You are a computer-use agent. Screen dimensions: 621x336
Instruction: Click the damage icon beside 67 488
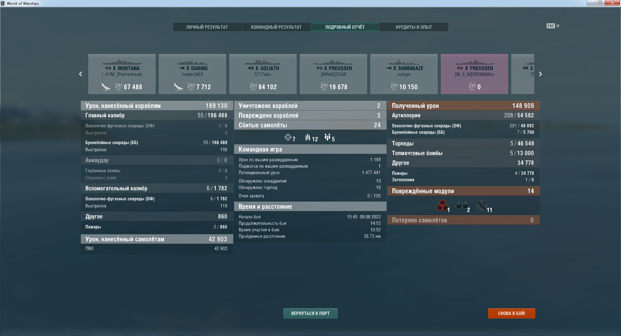(119, 86)
